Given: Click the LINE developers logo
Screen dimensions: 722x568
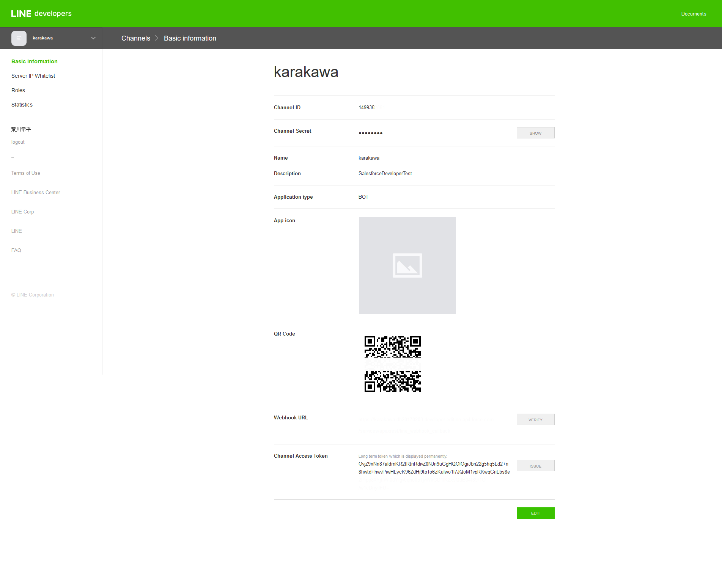Looking at the screenshot, I should point(41,14).
